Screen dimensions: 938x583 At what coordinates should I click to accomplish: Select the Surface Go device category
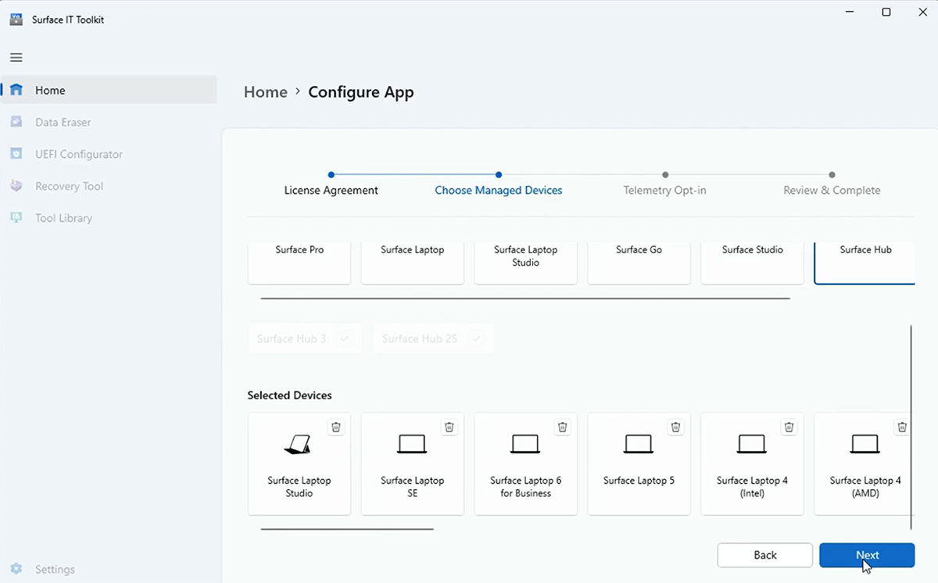pos(639,262)
